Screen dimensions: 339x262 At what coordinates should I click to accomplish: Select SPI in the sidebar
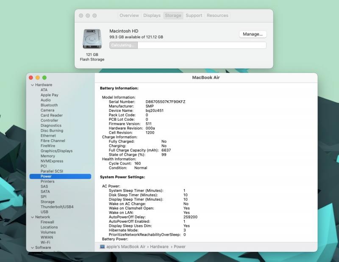click(x=44, y=196)
